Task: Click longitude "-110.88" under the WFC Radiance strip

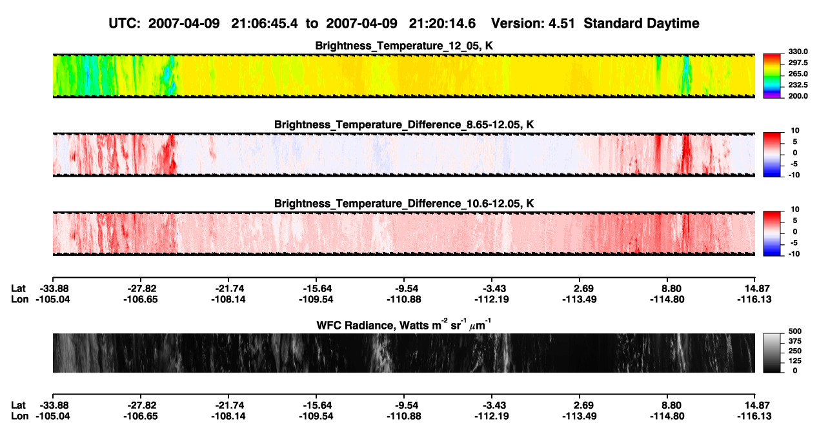Action: (403, 416)
